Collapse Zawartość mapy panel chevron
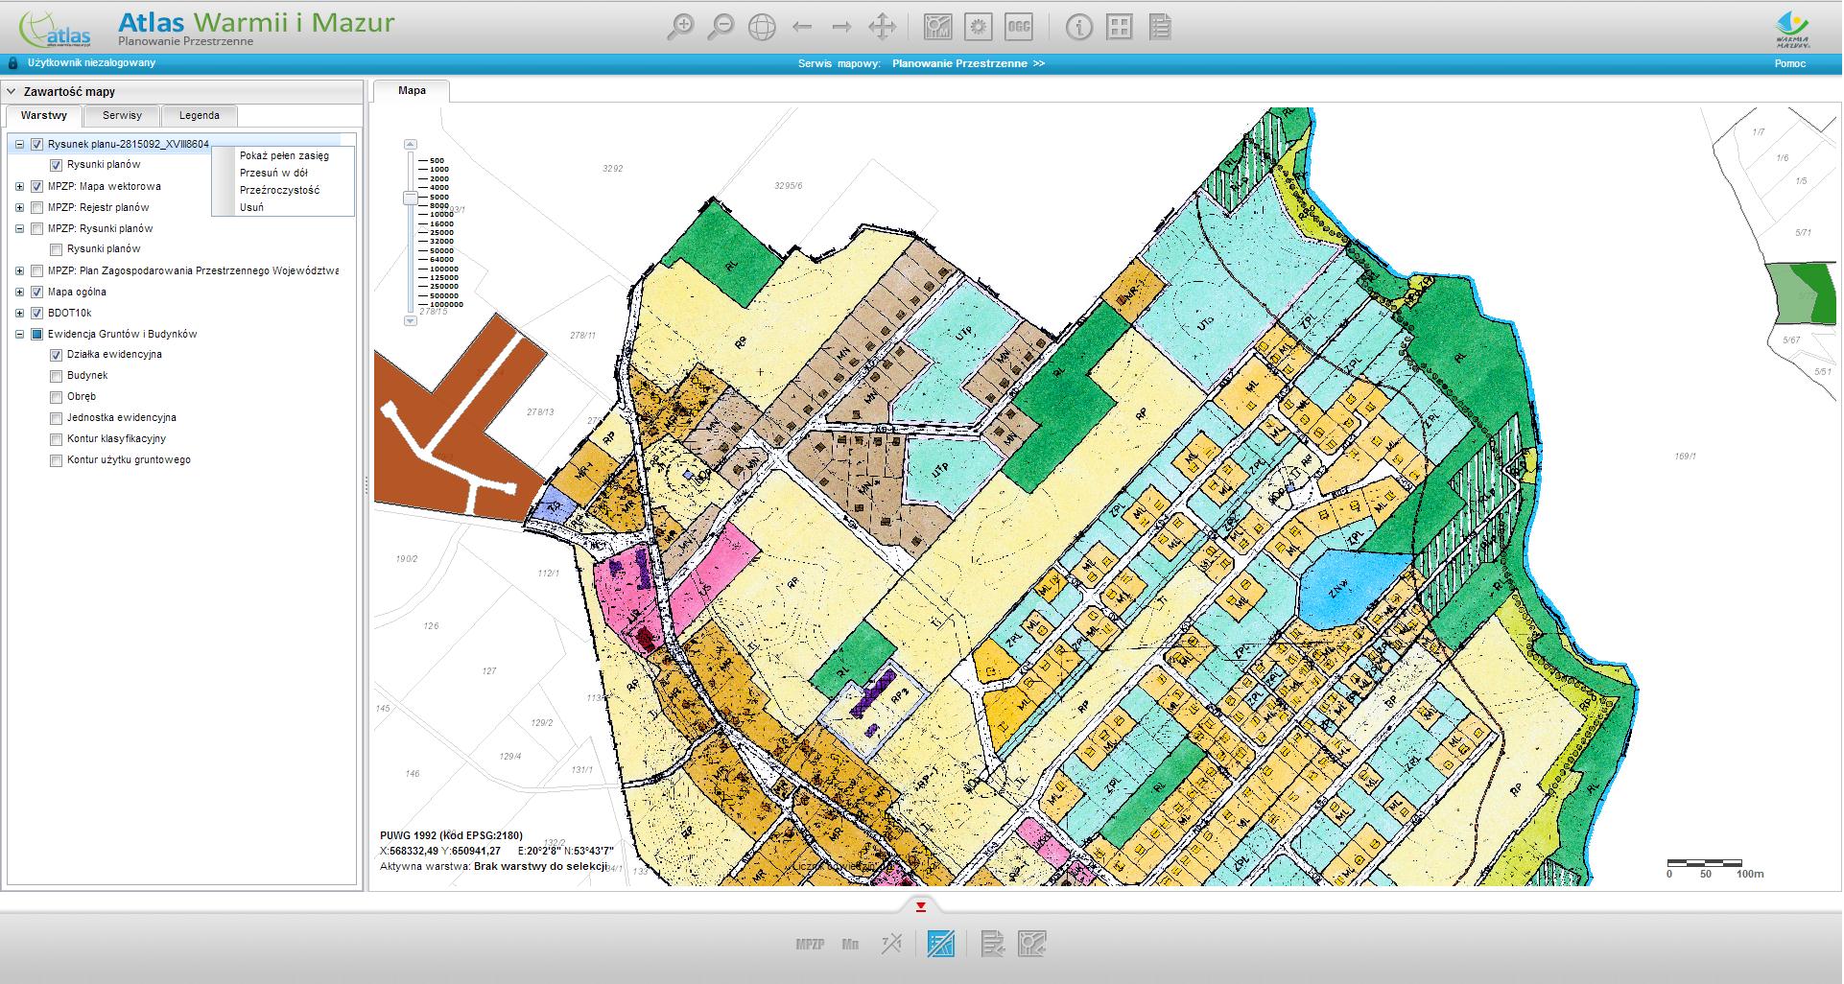The width and height of the screenshot is (1844, 984). coord(12,92)
